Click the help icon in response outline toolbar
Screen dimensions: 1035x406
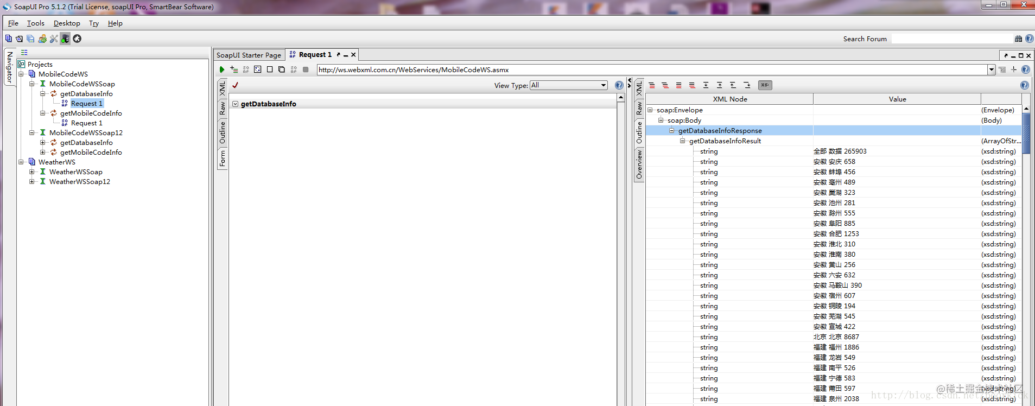pyautogui.click(x=1024, y=85)
